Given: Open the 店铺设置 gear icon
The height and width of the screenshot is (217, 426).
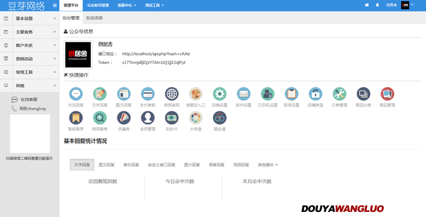Looking at the screenshot, I should pyautogui.click(x=219, y=94).
